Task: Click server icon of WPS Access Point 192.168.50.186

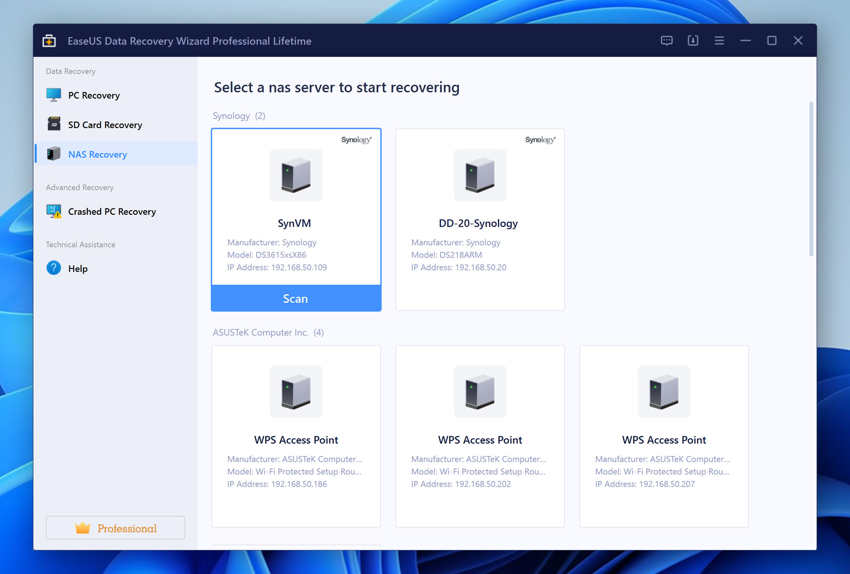Action: [296, 392]
